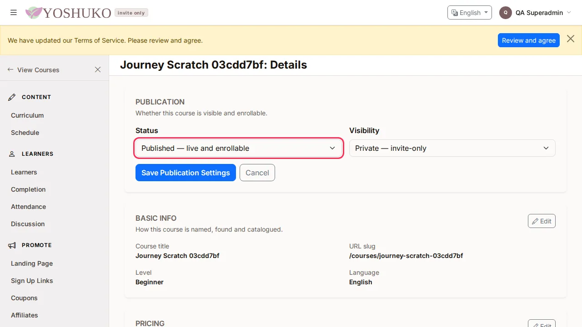
Task: Dismiss the Terms of Service banner
Action: (x=571, y=39)
